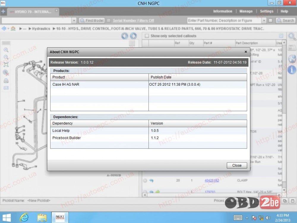Image resolution: width=297 pixels, height=223 pixels.
Task: Click the column options icon above parts list
Action: (x=281, y=36)
